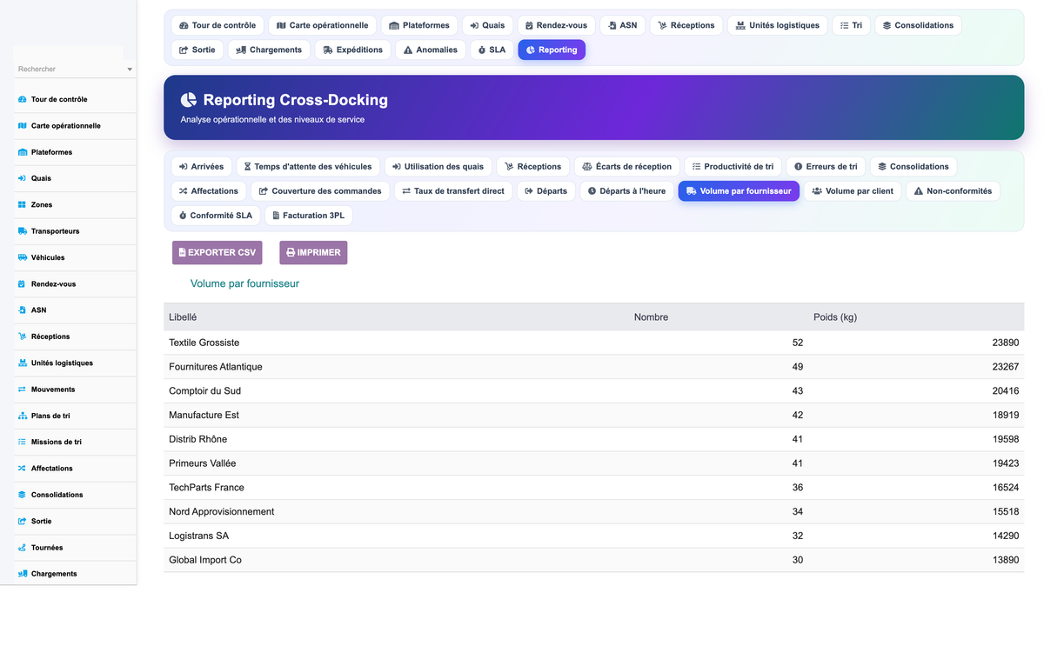
Task: Click the IMPRIMER print button
Action: (x=313, y=252)
